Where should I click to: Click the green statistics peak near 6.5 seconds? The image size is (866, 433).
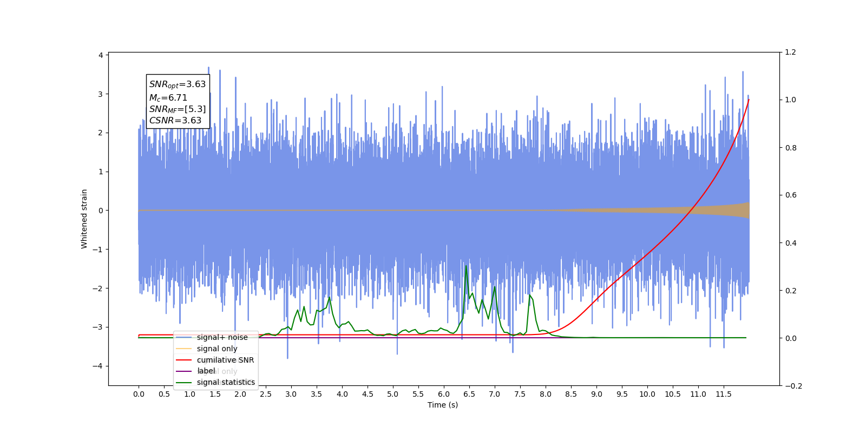pos(466,266)
